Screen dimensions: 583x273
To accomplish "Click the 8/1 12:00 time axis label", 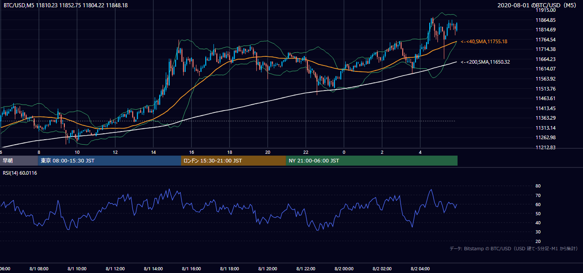I will [115, 269].
